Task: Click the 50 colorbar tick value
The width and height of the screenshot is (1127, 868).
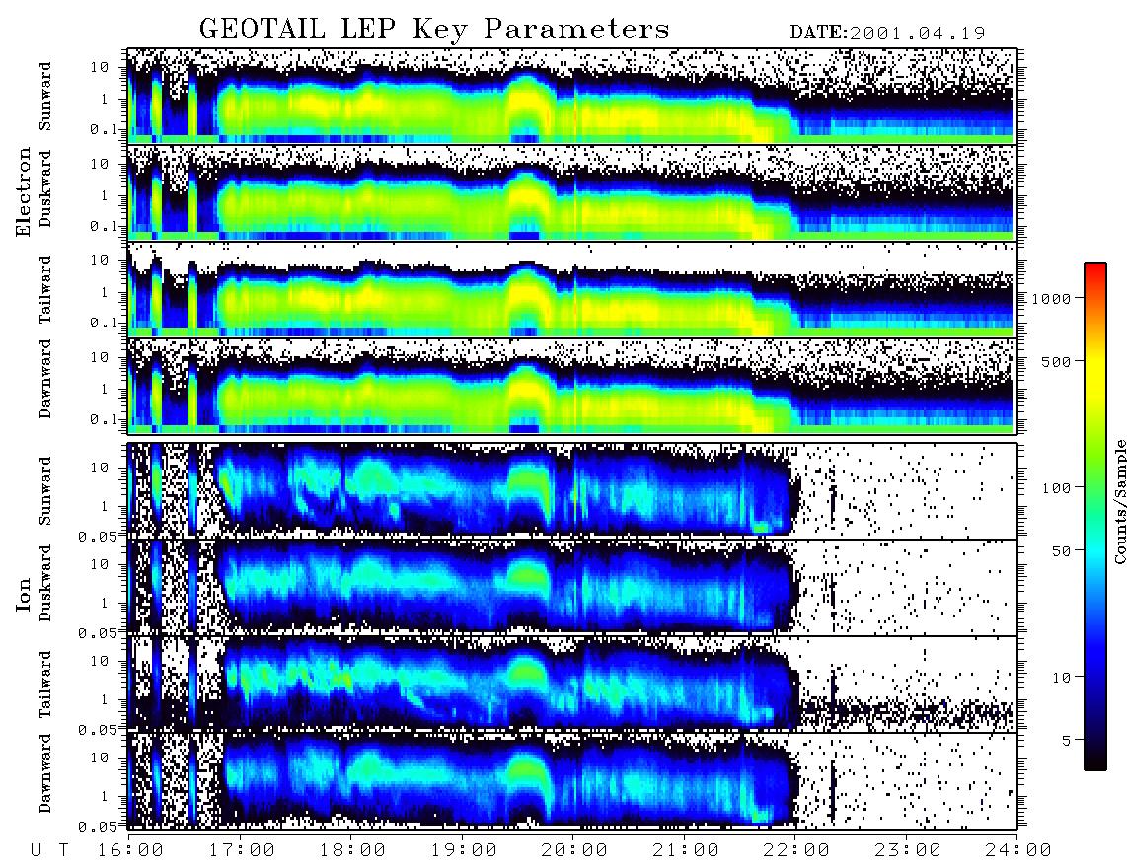Action: point(1061,551)
